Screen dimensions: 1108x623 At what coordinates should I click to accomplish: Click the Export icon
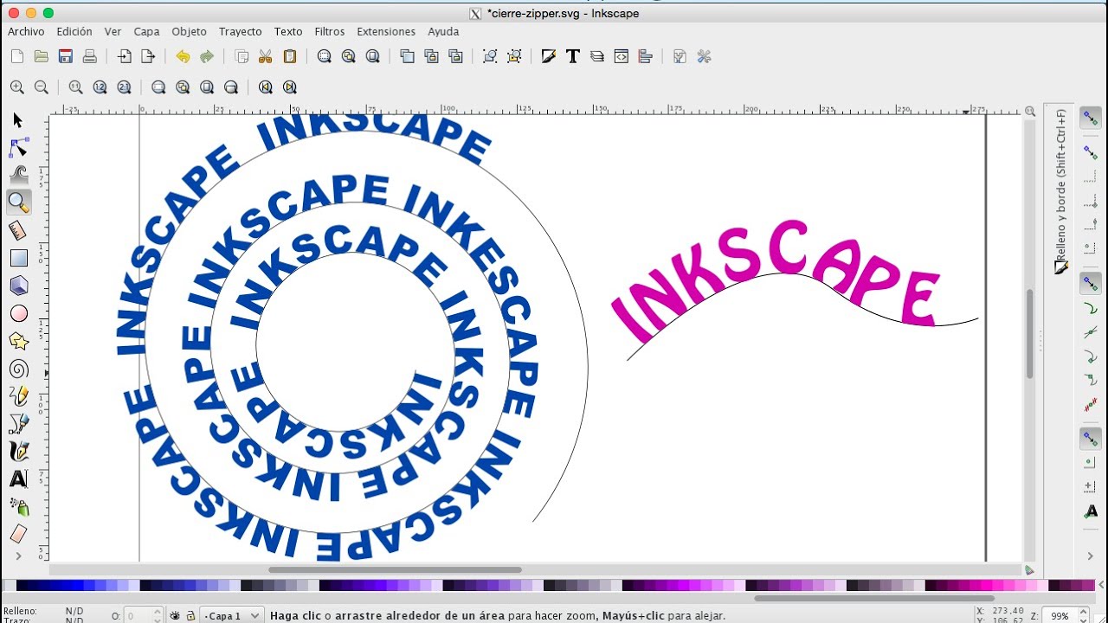click(x=148, y=56)
